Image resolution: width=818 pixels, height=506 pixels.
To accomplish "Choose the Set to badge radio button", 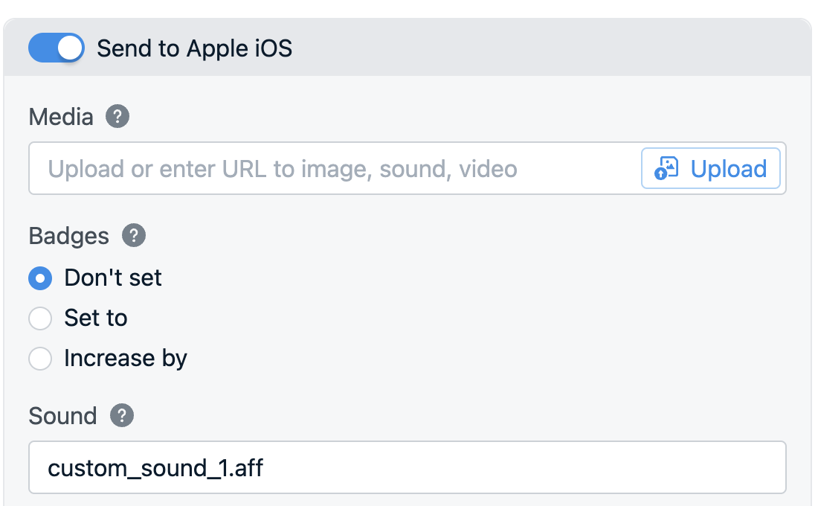I will click(40, 318).
